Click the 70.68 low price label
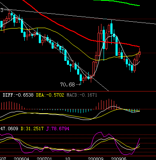Screen dimensions: 156x160 pos(67,85)
